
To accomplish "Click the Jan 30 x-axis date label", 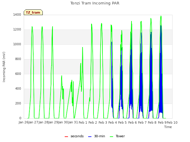I will click(63, 122).
